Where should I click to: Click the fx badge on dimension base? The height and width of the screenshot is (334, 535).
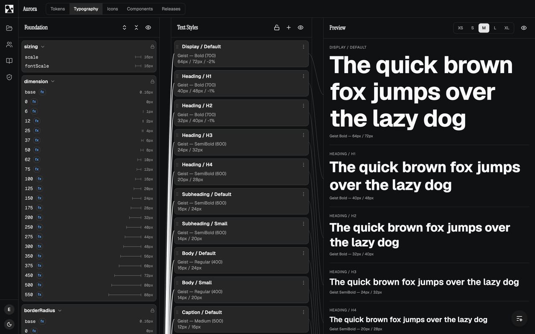click(x=42, y=92)
